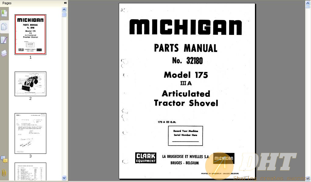311x182 pixels.
Task: Select the fourth page thumbnail
Action: point(30,171)
